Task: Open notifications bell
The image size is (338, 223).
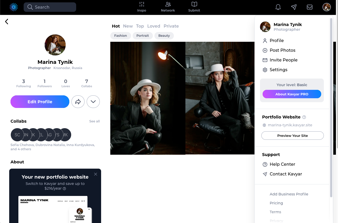Action: click(278, 7)
